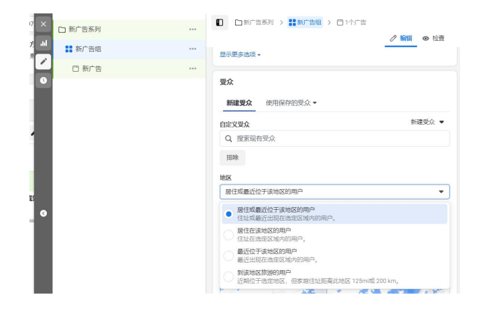
Task: Select 最近位于该地区的用户 radio option
Action: [229, 255]
